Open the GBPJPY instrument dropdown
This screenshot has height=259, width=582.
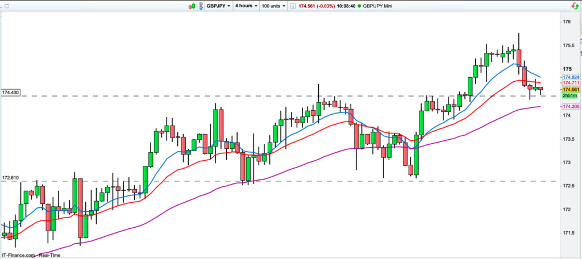[218, 6]
